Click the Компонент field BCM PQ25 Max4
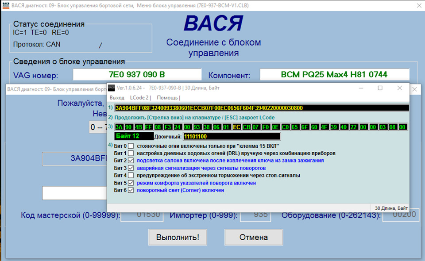Image resolution: width=425 pixels, height=261 pixels. (x=335, y=74)
